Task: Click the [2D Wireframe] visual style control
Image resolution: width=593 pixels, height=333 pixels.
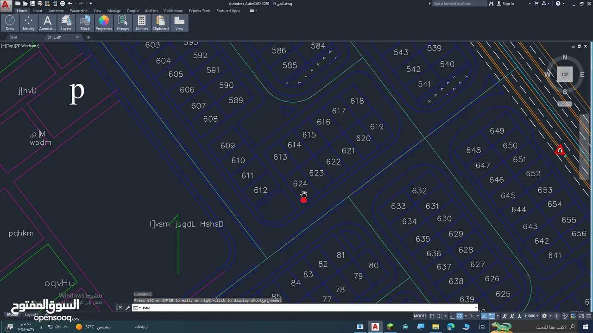Action: point(27,46)
